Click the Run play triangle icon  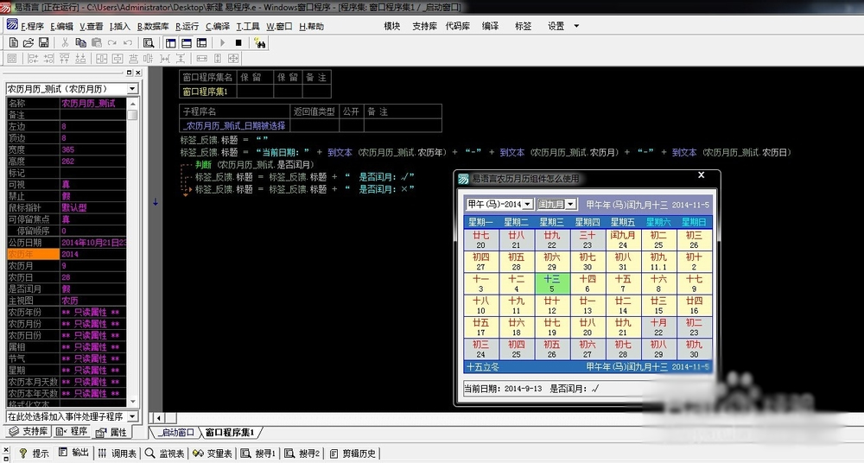(x=223, y=43)
